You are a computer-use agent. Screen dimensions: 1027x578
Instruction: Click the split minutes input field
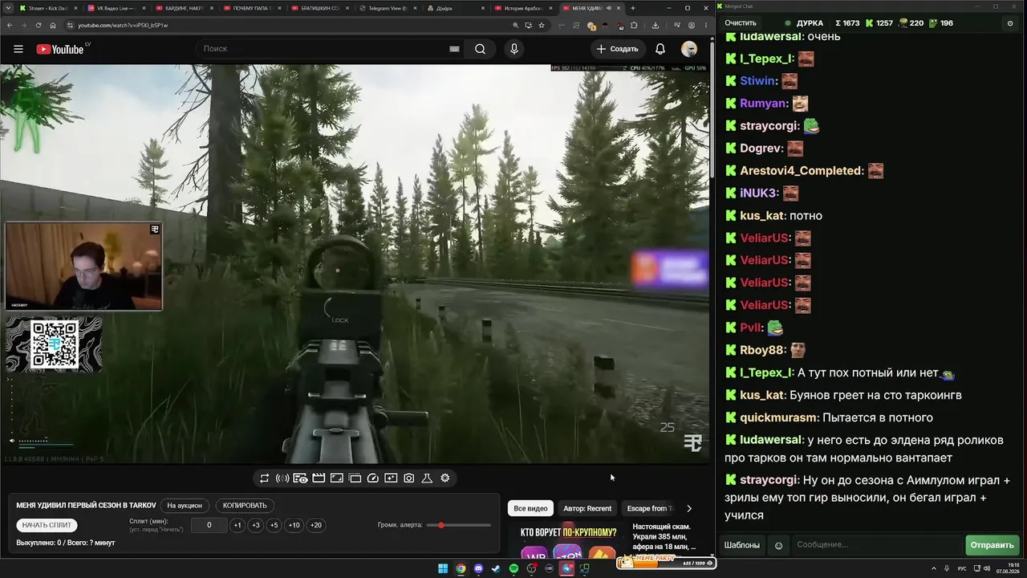point(209,525)
